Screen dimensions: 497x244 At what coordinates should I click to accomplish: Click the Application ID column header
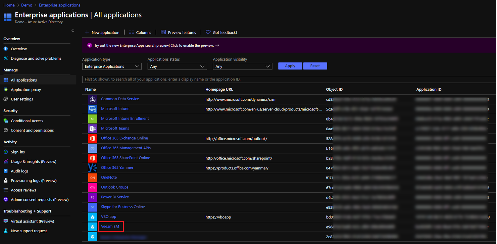[429, 89]
